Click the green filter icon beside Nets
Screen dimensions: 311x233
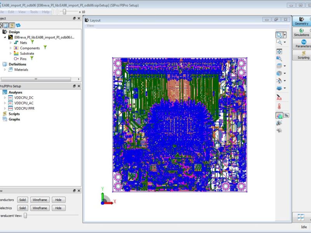(32, 42)
